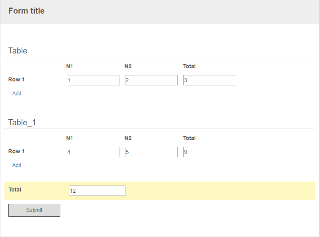Click the Add link under Table_1

17,165
